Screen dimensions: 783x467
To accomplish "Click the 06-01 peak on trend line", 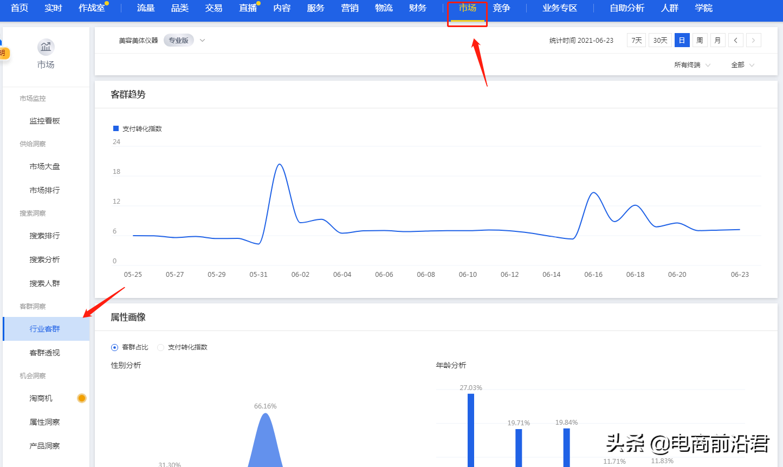I will tap(280, 164).
